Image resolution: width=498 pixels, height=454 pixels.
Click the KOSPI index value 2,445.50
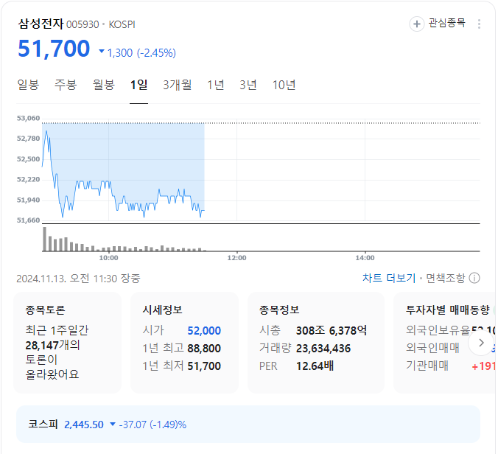(x=84, y=425)
